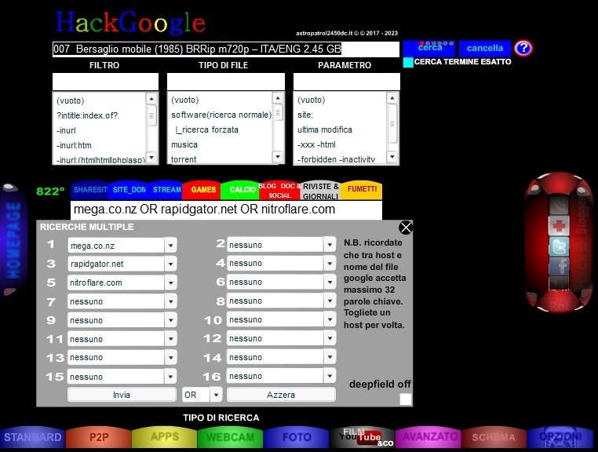Screen dimensions: 598x452
Task: Click PARAMETRO list scroll down arrow
Action: pos(392,156)
